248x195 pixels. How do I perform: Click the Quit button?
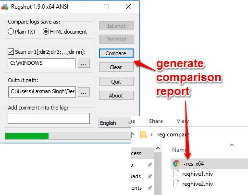[x=116, y=82]
